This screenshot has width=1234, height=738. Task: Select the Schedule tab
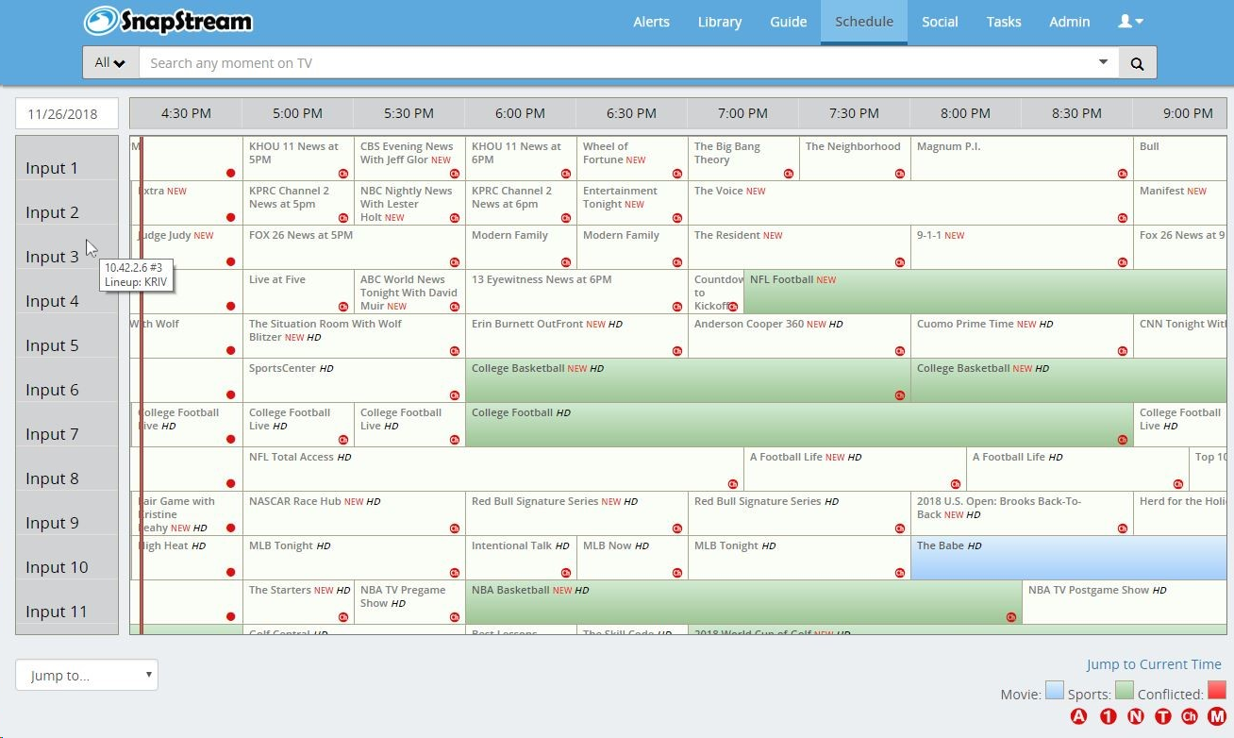point(864,22)
